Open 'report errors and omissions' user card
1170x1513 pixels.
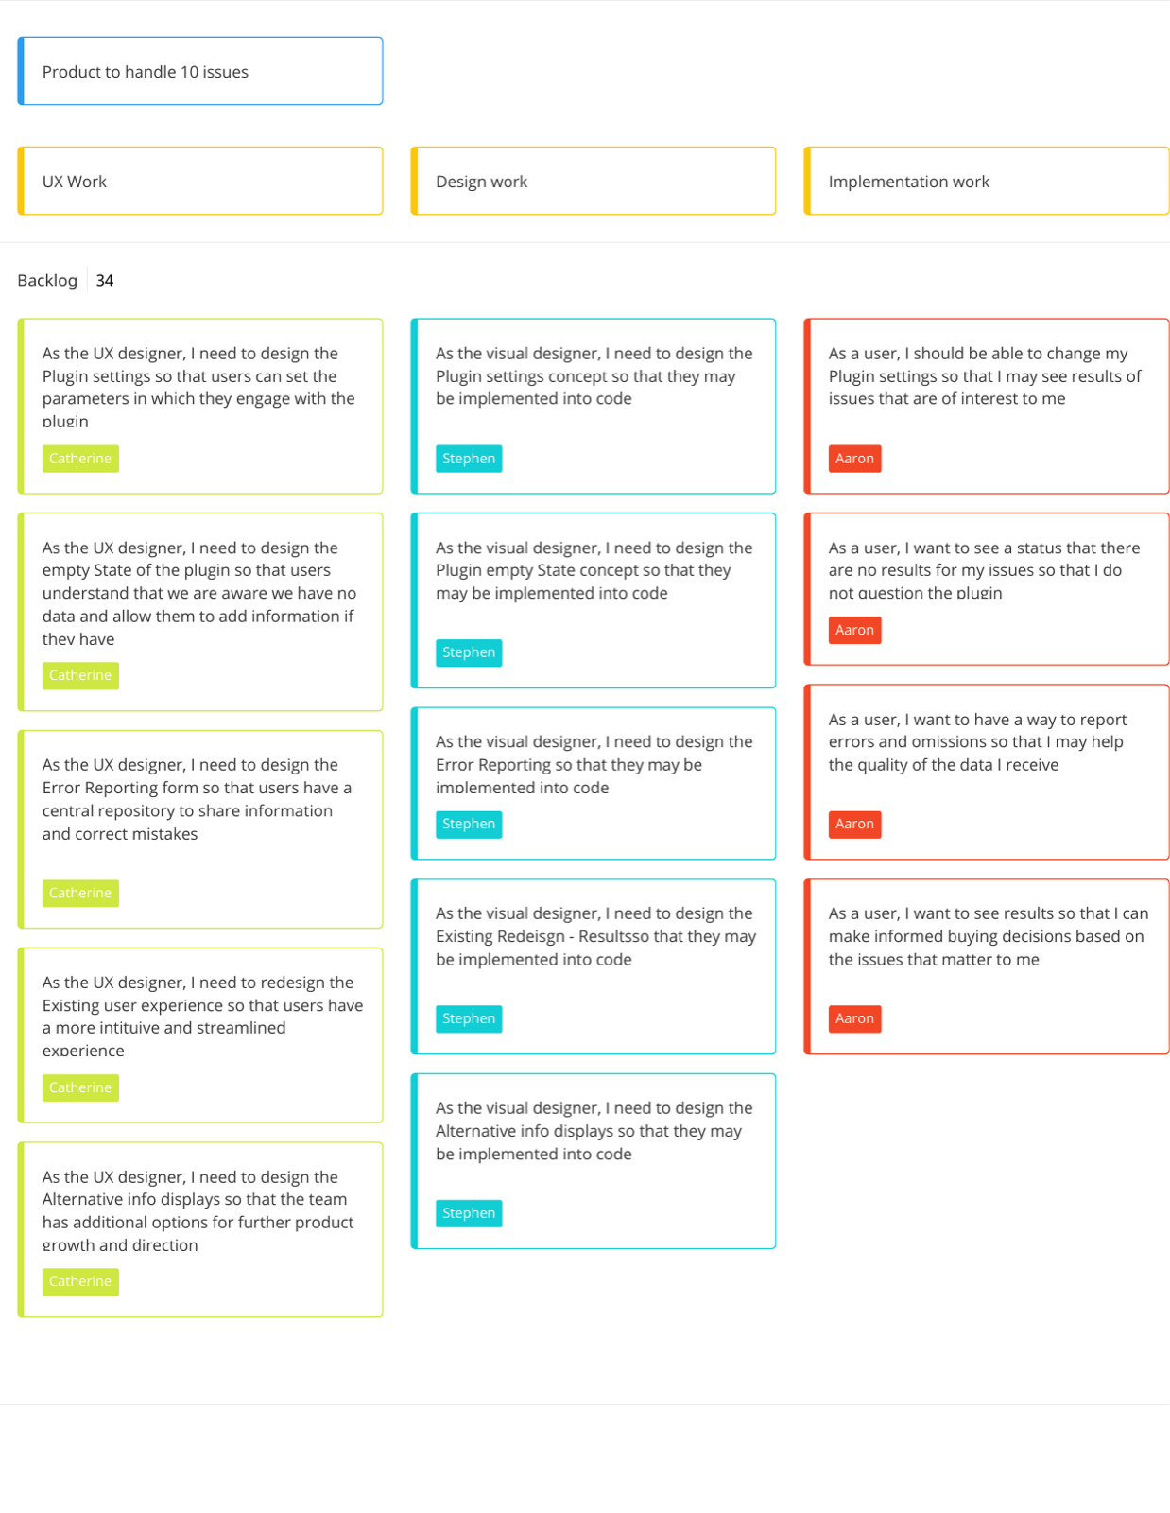[987, 772]
